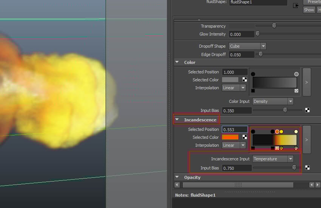This screenshot has height=208, width=321.
Task: Open the Incandescence Input Temperature dropdown
Action: click(x=273, y=159)
